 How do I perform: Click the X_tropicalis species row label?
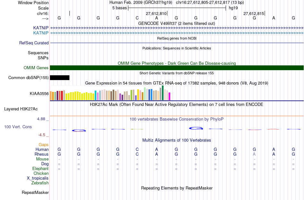point(38,178)
